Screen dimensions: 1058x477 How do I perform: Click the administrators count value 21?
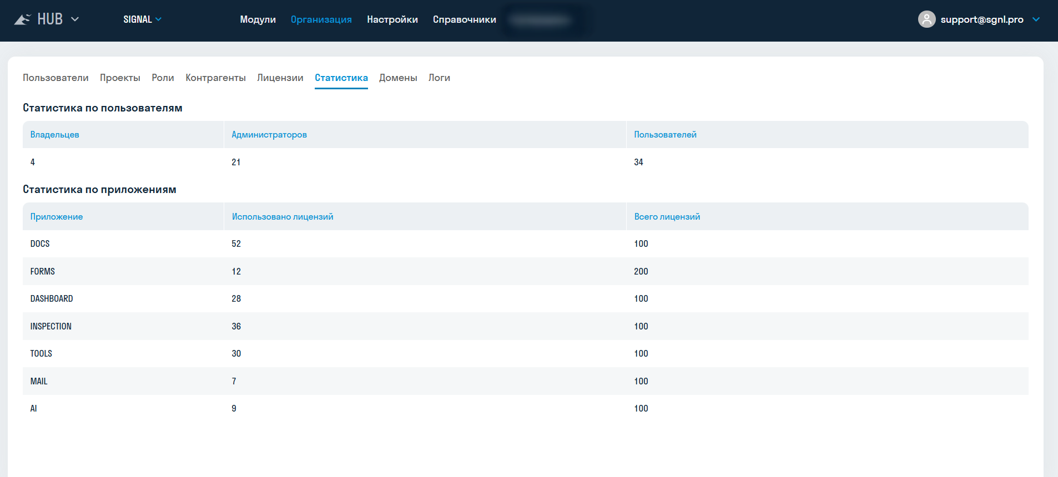pos(236,162)
